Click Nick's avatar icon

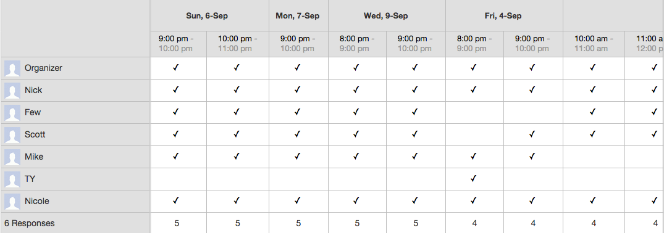click(x=12, y=91)
